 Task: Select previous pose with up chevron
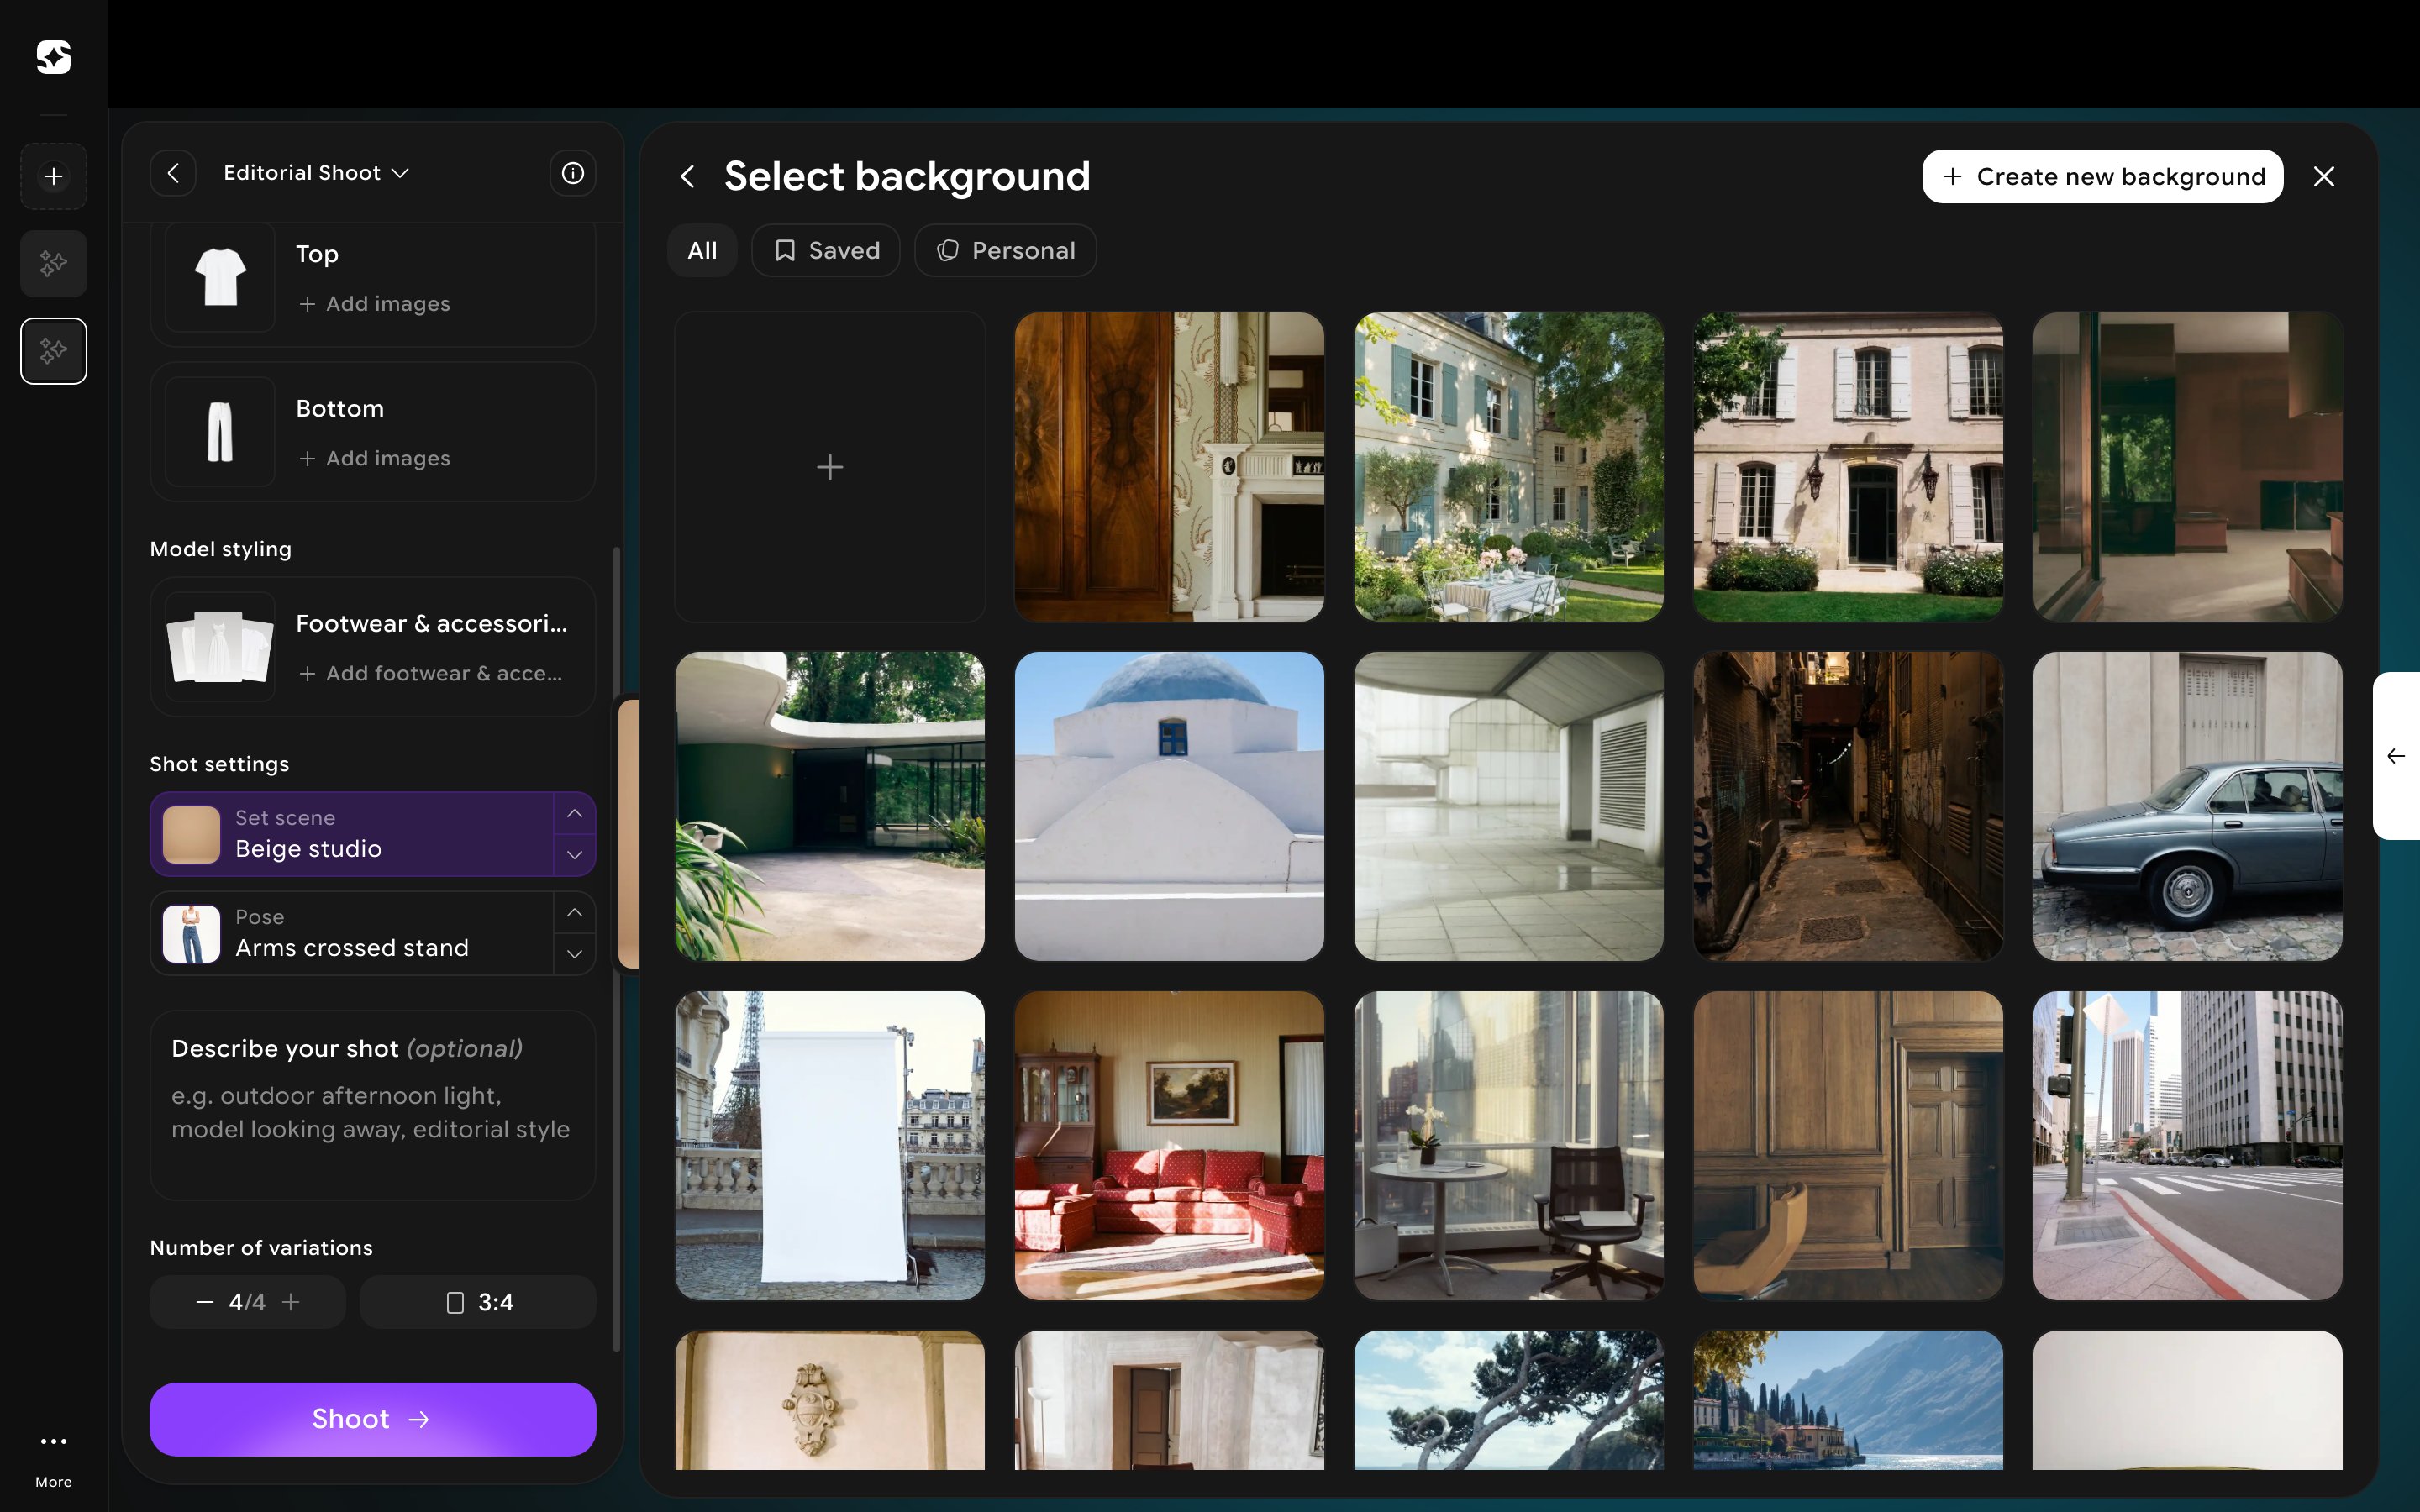coord(575,913)
